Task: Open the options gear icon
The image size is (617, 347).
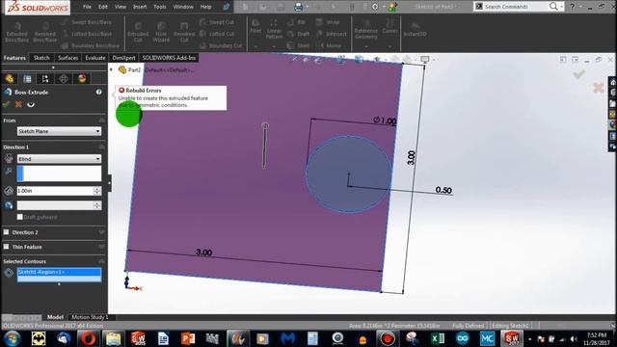Action: pyautogui.click(x=375, y=7)
